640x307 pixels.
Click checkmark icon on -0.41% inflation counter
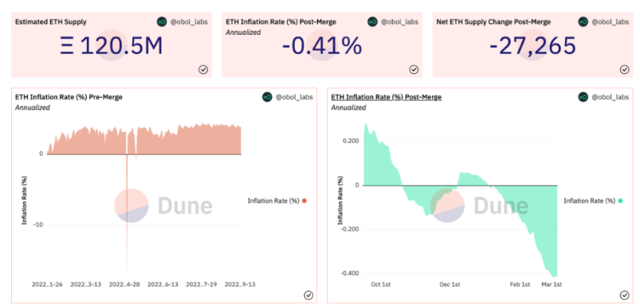[414, 70]
